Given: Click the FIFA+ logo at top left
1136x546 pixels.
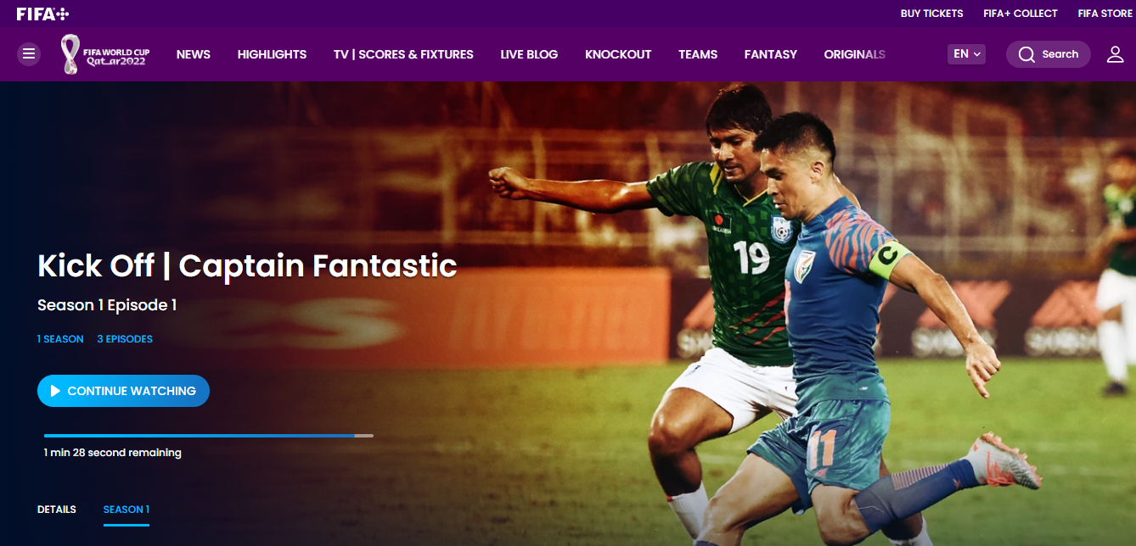Looking at the screenshot, I should (42, 14).
